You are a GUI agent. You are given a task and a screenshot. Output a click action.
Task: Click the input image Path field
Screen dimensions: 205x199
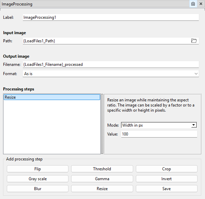[x=106, y=41]
